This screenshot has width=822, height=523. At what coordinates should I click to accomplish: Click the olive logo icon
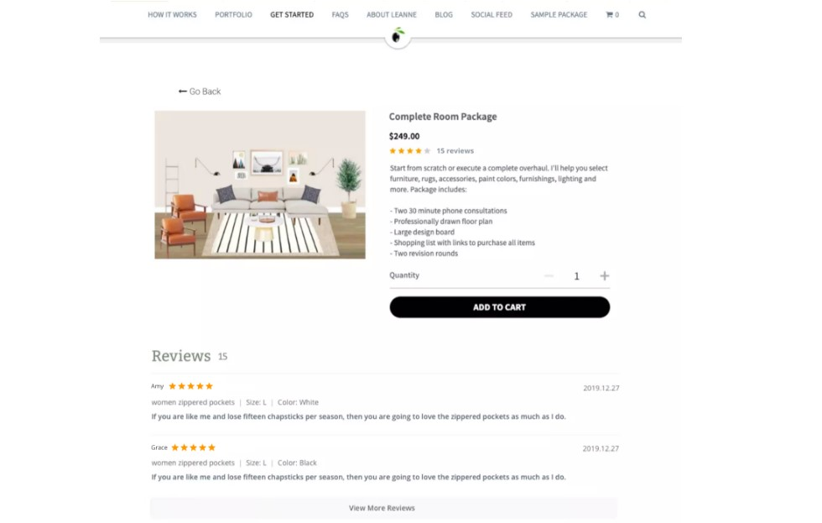(397, 35)
